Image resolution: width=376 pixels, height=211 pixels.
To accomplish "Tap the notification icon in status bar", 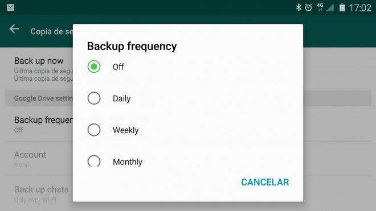I will 10,7.
